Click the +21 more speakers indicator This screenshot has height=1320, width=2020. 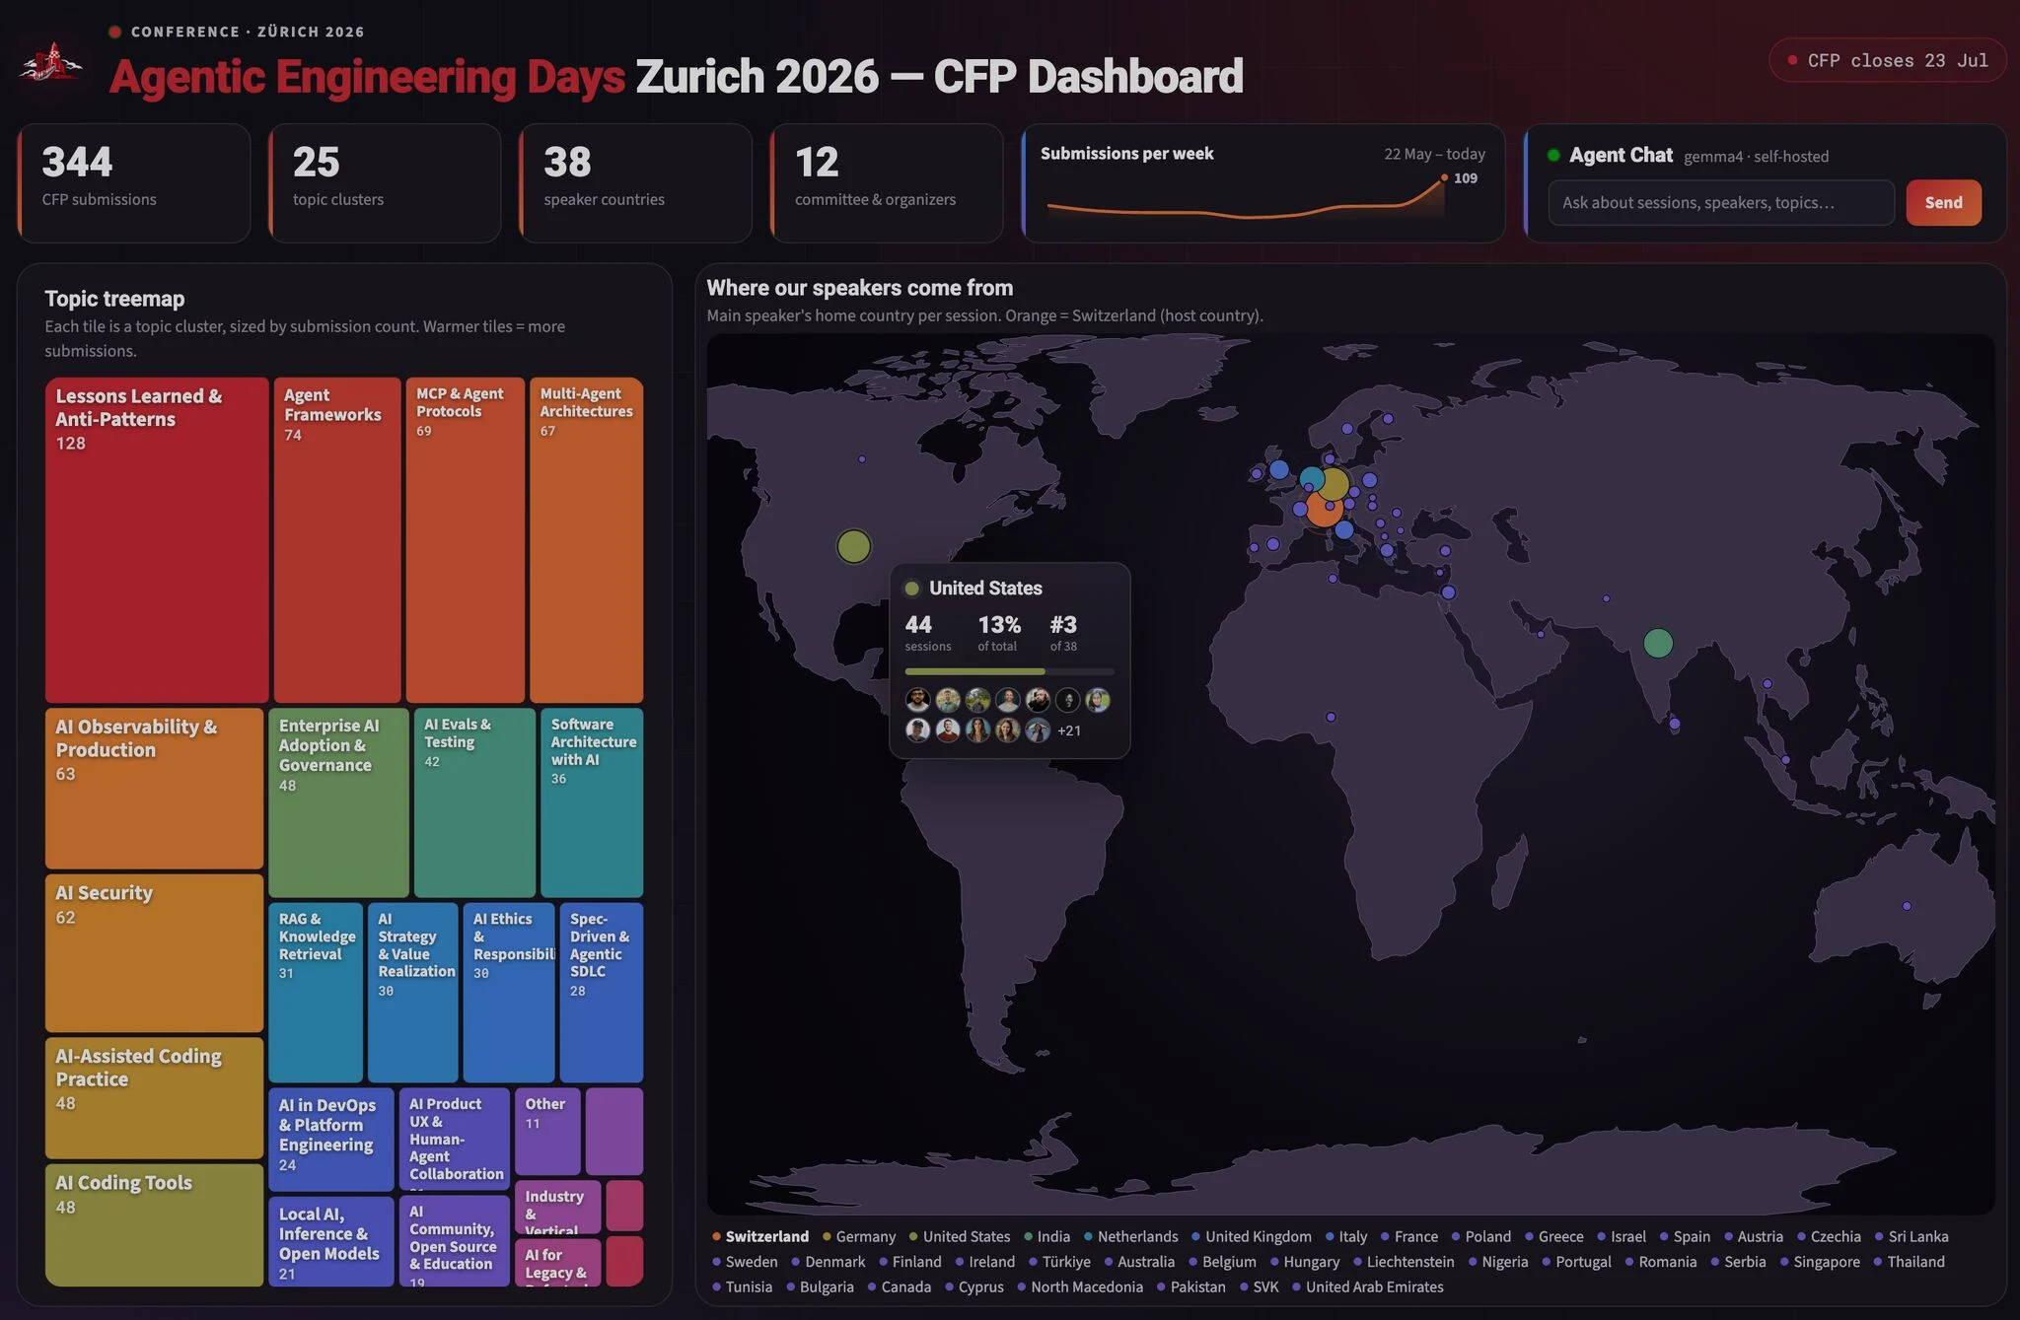[1069, 730]
